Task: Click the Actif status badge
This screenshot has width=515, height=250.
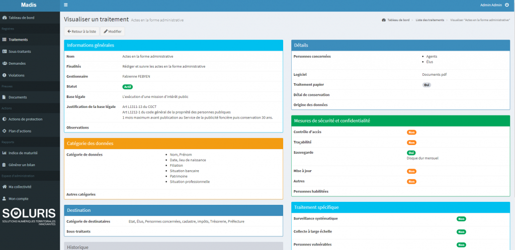Action: click(x=127, y=87)
